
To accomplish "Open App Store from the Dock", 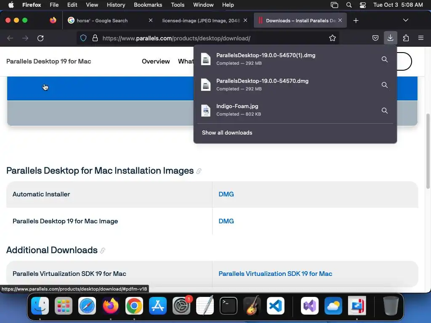I will 158,306.
